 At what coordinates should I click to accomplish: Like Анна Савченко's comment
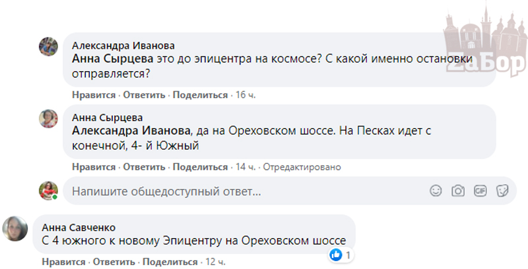63,262
